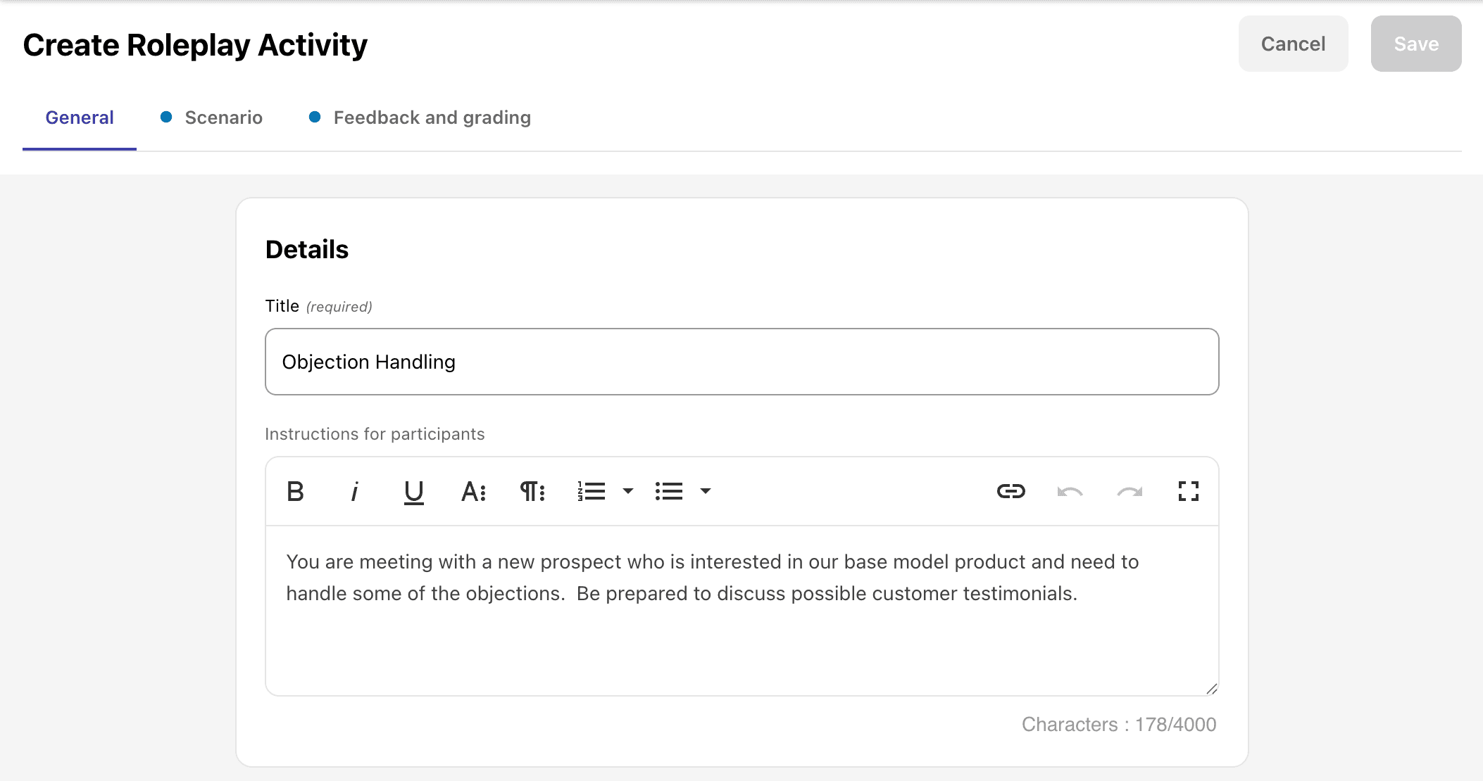Expand the ordered list style dropdown
The width and height of the screenshot is (1483, 781).
628,491
